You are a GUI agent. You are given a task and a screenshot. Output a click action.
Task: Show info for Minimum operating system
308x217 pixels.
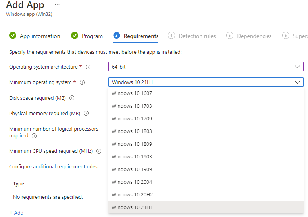(x=82, y=82)
